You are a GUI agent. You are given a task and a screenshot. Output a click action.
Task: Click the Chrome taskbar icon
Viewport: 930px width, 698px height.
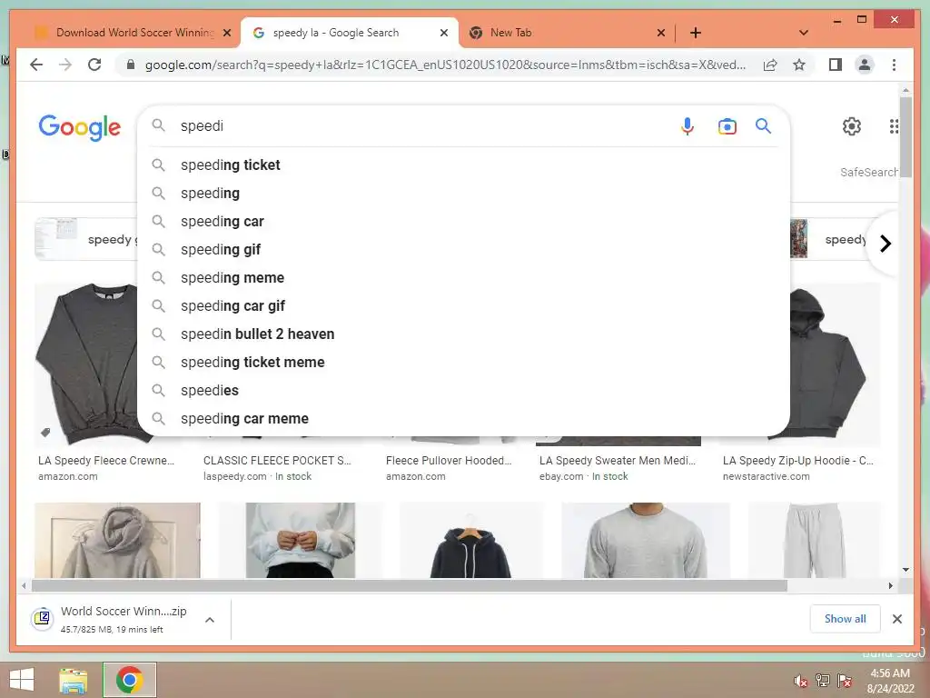click(129, 680)
